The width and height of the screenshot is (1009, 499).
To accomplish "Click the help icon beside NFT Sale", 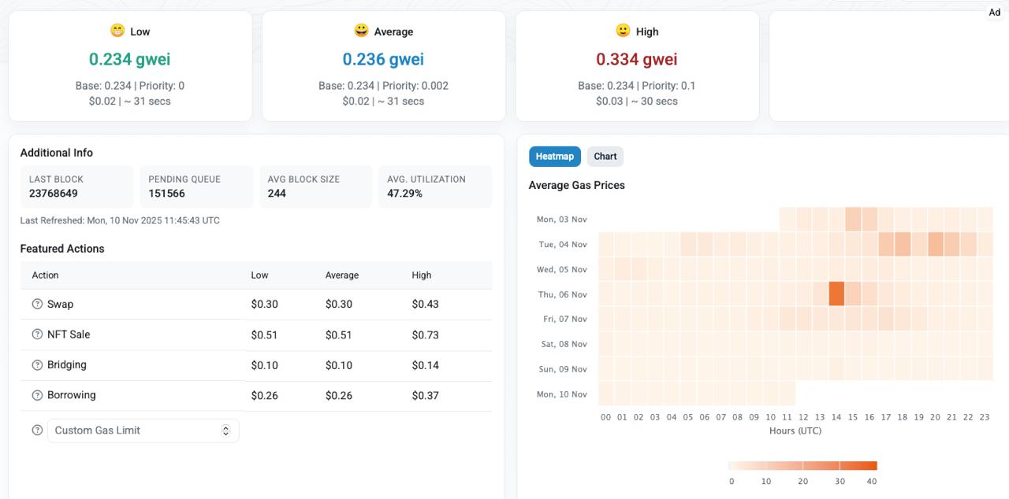I will 37,335.
